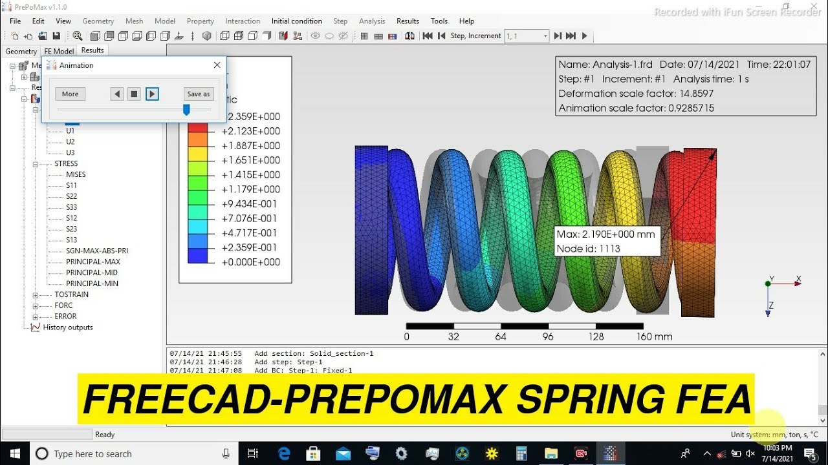Select the U3 displacement component

click(71, 153)
